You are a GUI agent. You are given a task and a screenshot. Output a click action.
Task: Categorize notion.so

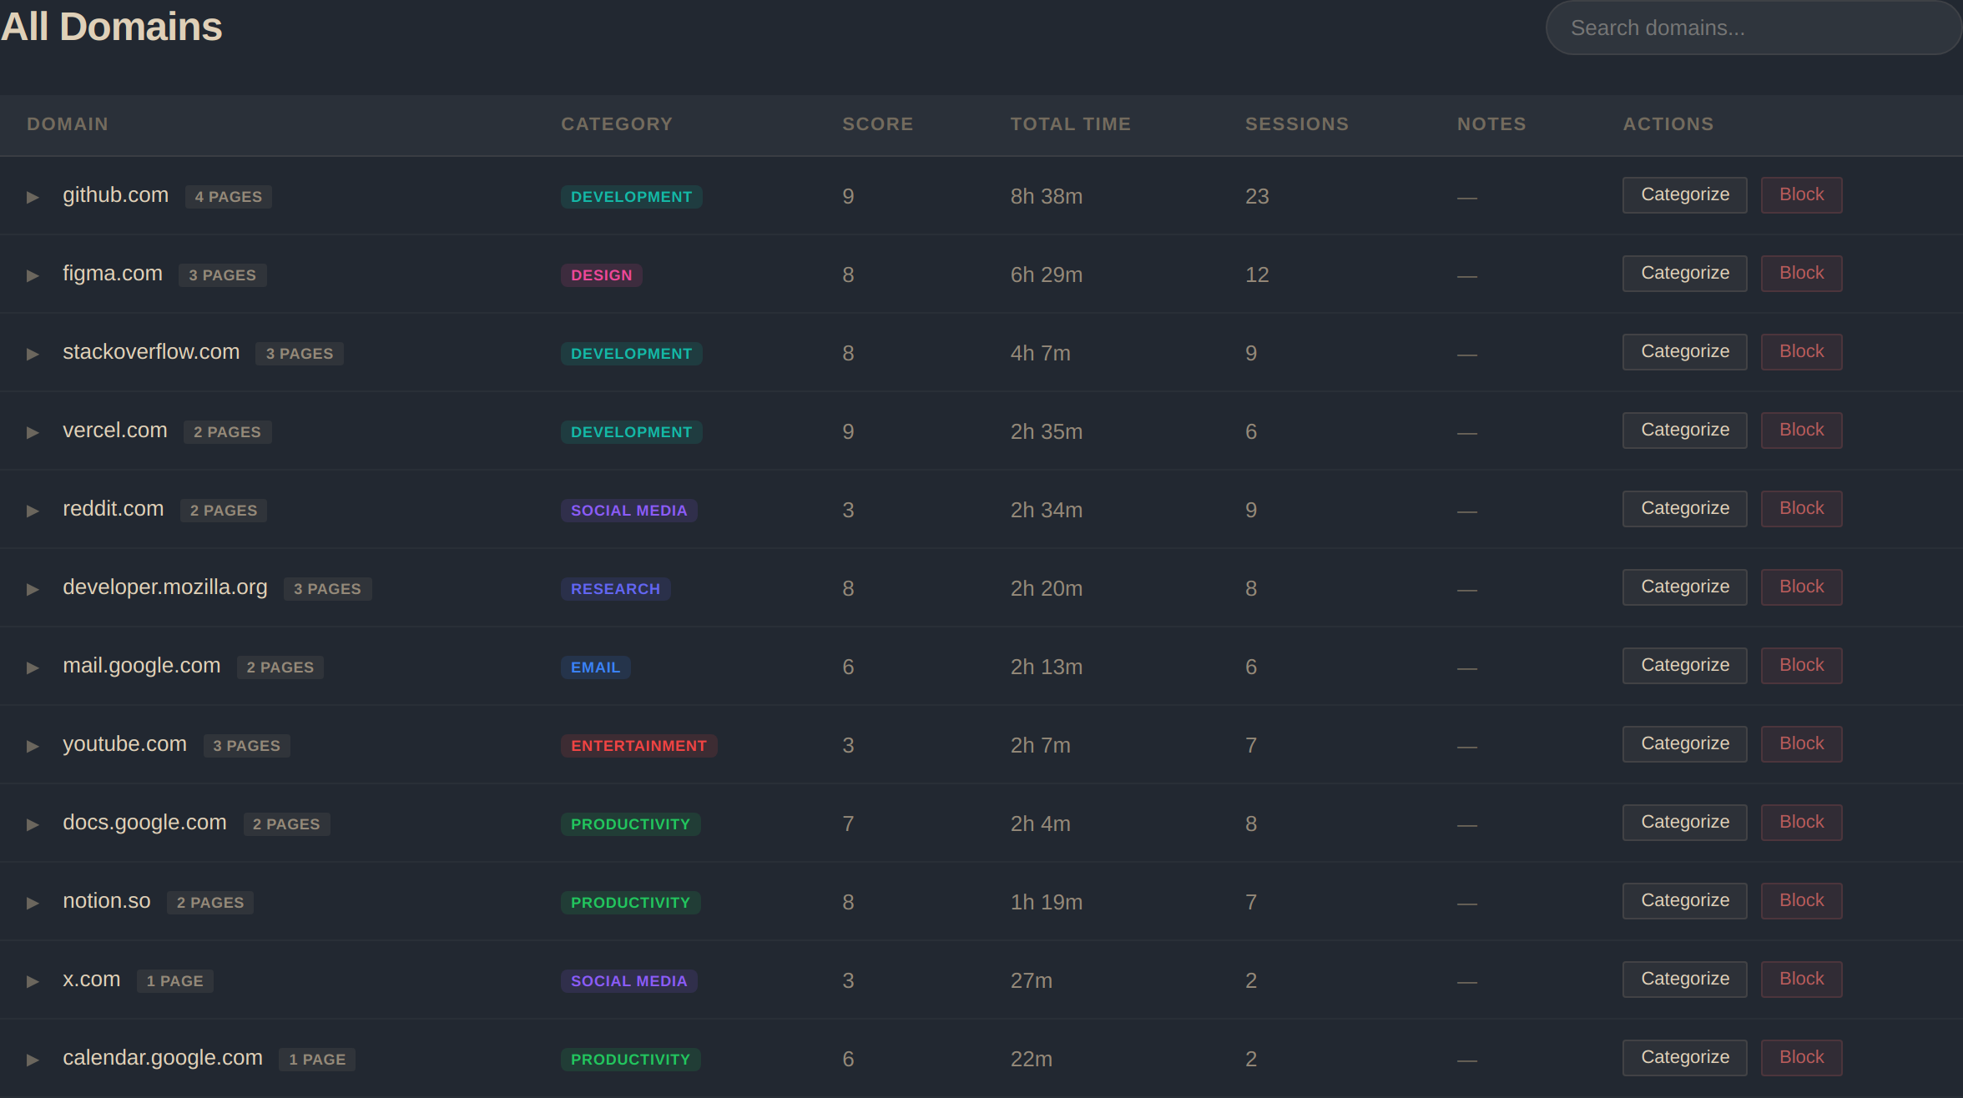click(x=1684, y=900)
